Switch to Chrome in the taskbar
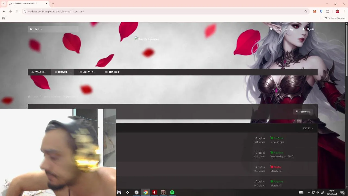 pos(146,192)
